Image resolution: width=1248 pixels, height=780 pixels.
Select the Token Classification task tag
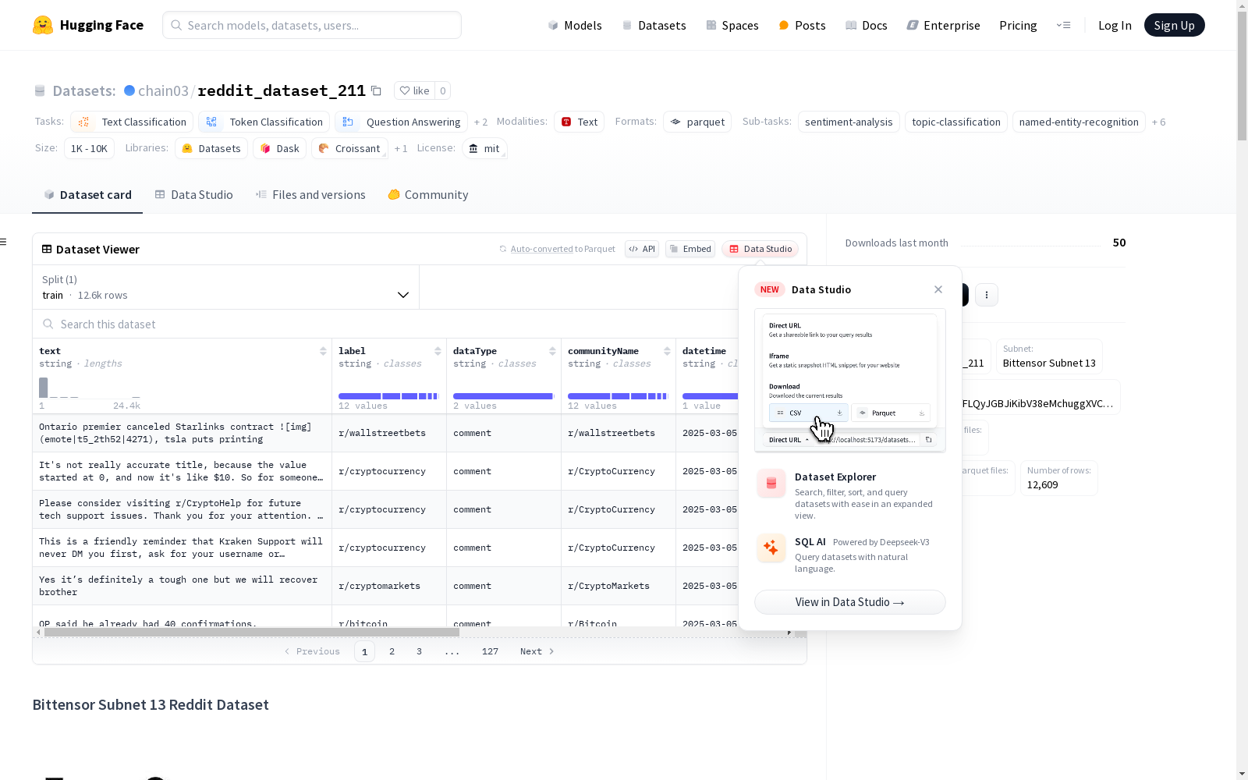264,122
